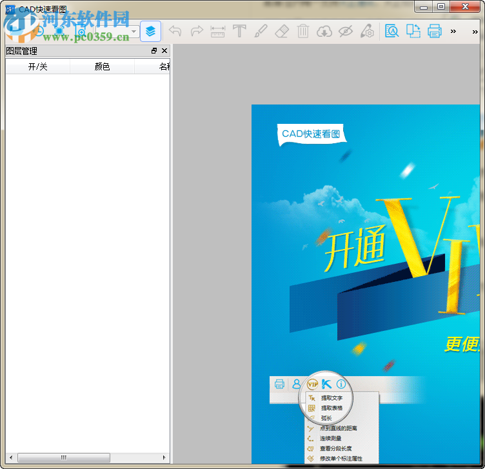
Task: Click the redo arrow in toolbar
Action: point(197,31)
